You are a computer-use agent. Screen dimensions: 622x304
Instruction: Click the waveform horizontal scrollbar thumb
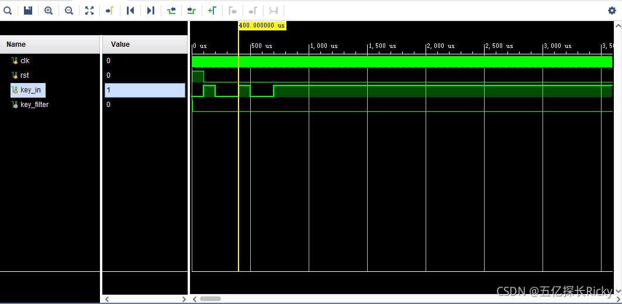[x=210, y=298]
